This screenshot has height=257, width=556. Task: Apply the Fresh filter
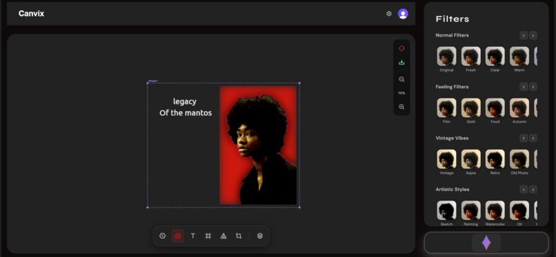tap(471, 56)
